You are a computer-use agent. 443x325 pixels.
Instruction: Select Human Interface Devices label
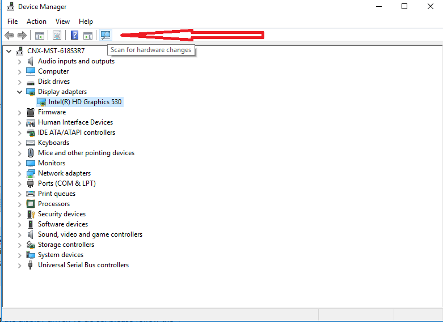(75, 122)
